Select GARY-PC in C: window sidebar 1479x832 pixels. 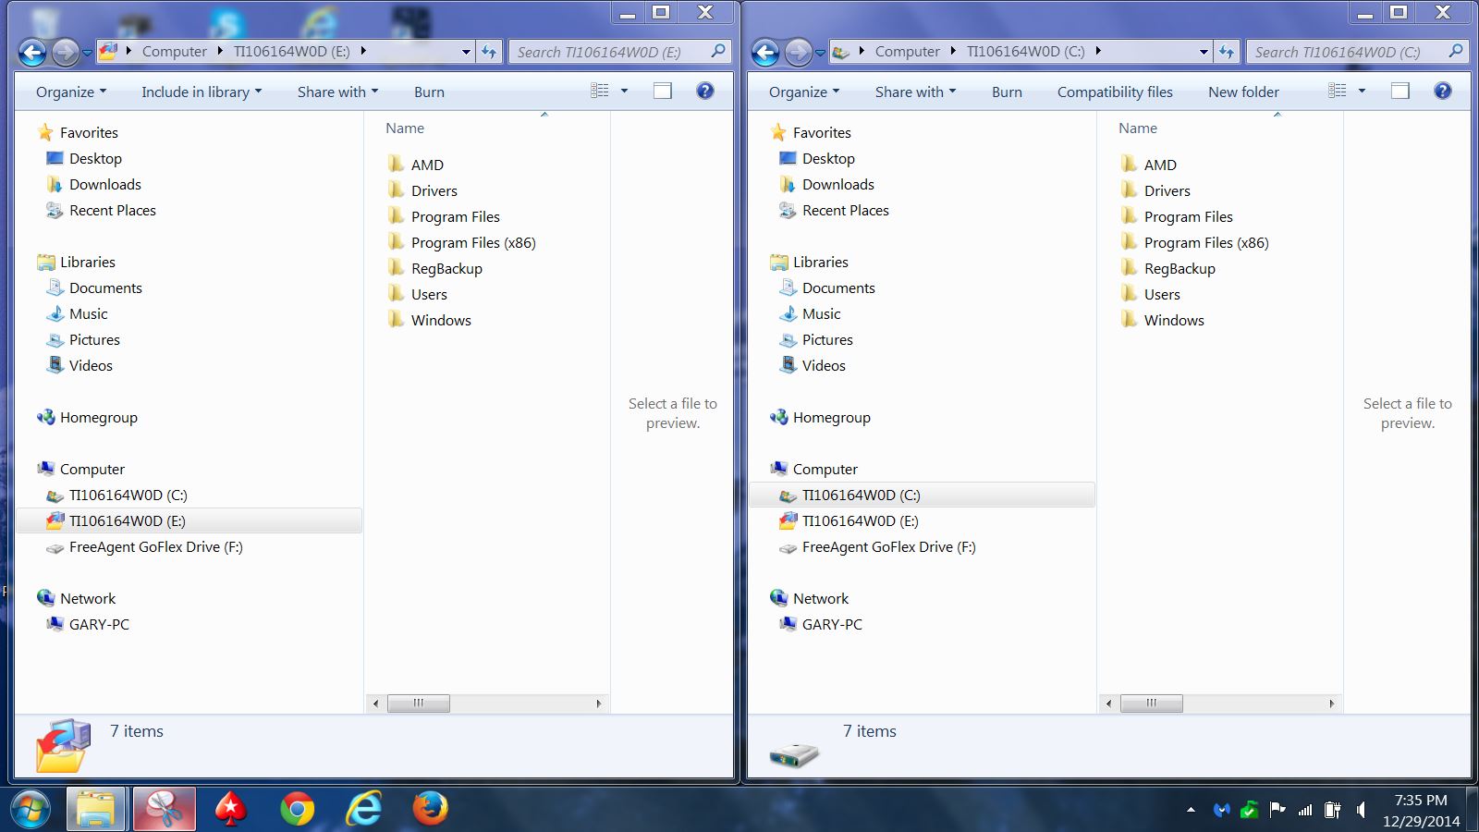[x=821, y=624]
